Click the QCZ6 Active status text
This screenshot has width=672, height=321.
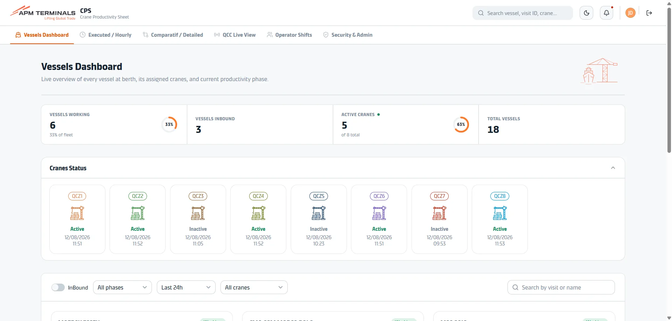pyautogui.click(x=379, y=229)
